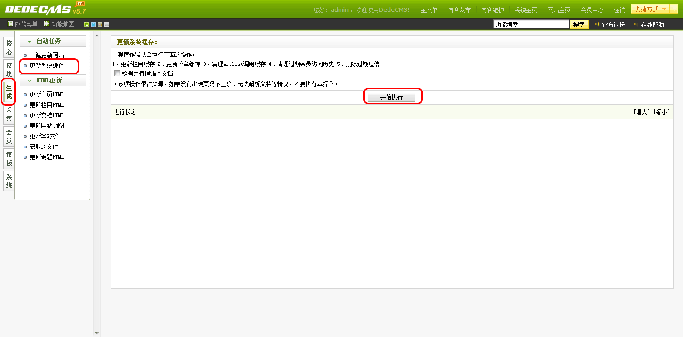The width and height of the screenshot is (683, 337).
Task: Open 在线帮助 online help
Action: [652, 25]
